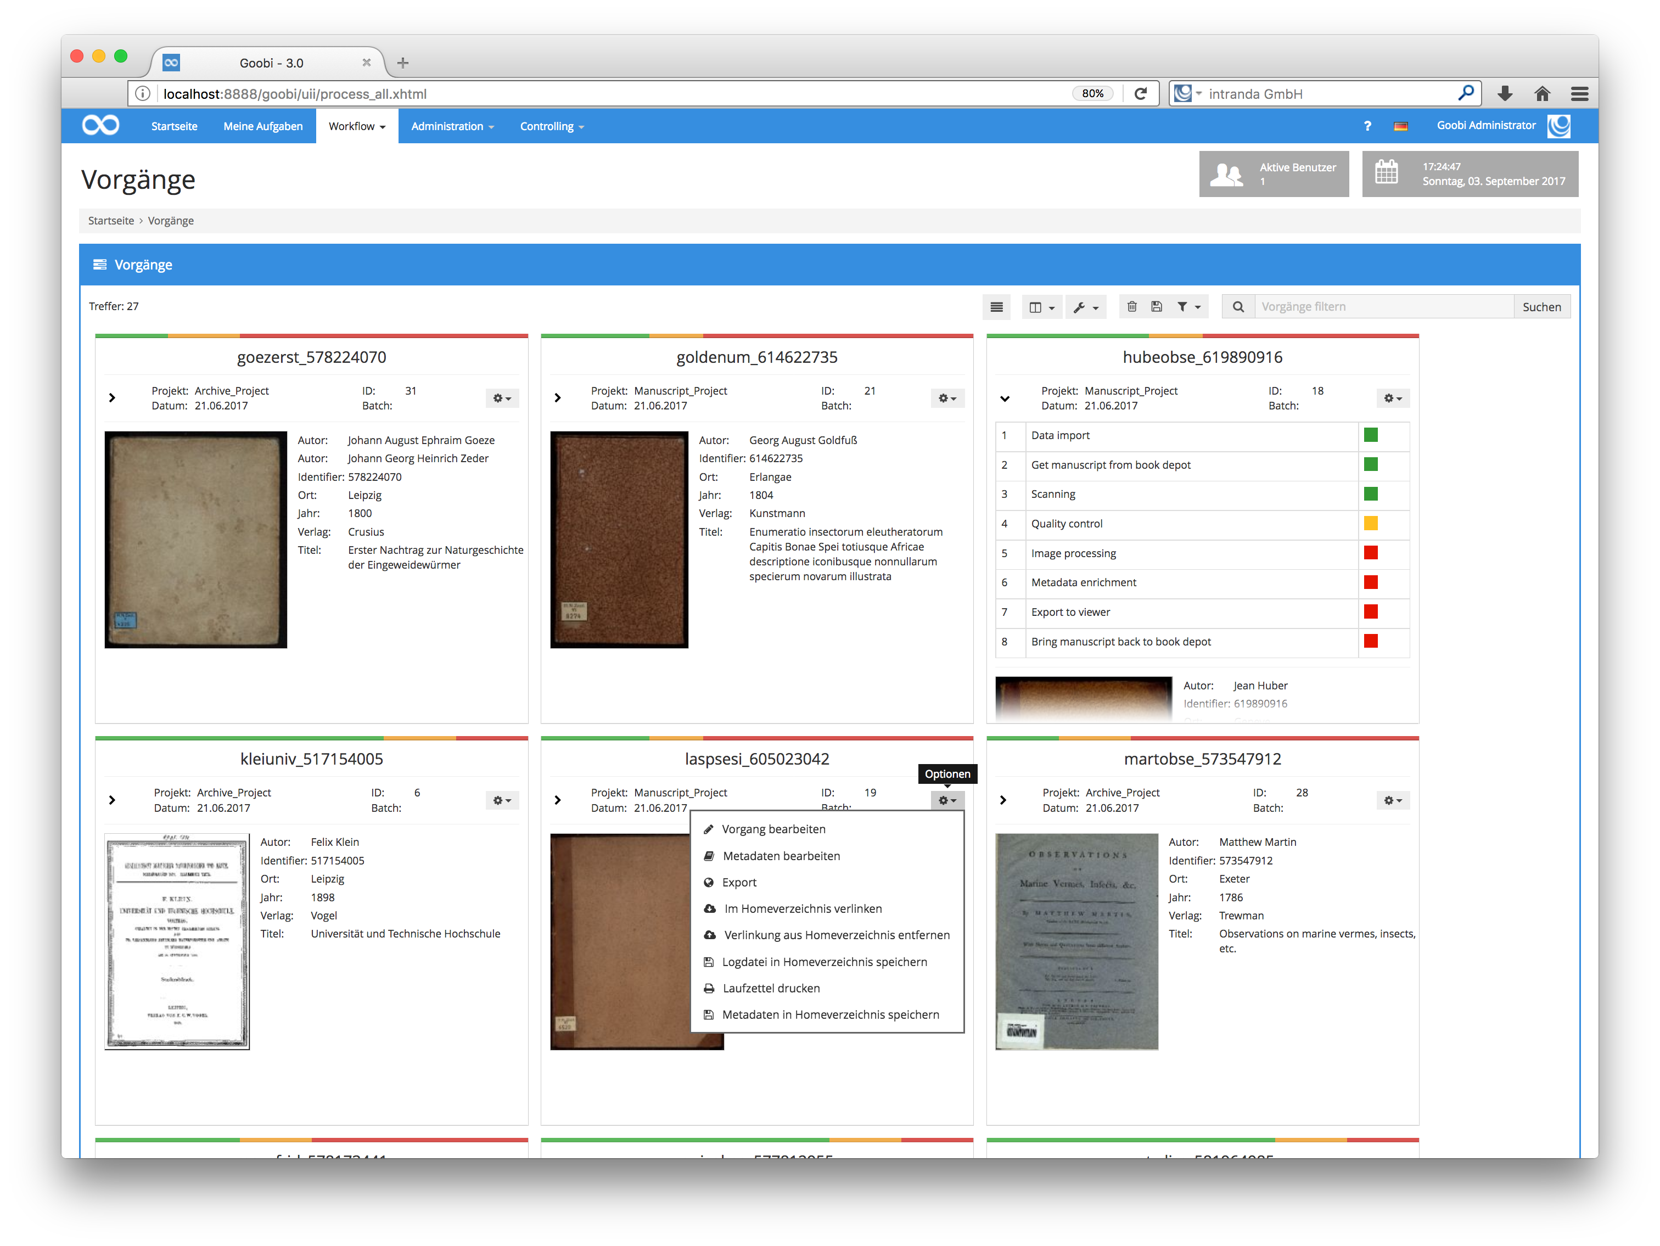
Task: Expand goezerst_578224070 process details
Action: [x=112, y=398]
